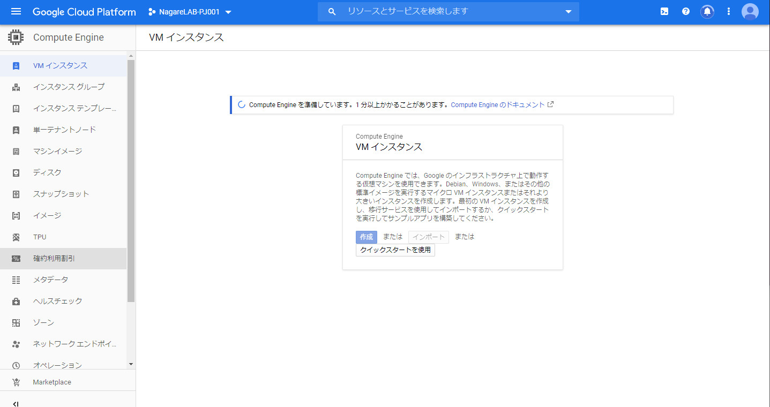Click the 確約利用割引 percent icon
Viewport: 770px width, 407px height.
pyautogui.click(x=16, y=259)
